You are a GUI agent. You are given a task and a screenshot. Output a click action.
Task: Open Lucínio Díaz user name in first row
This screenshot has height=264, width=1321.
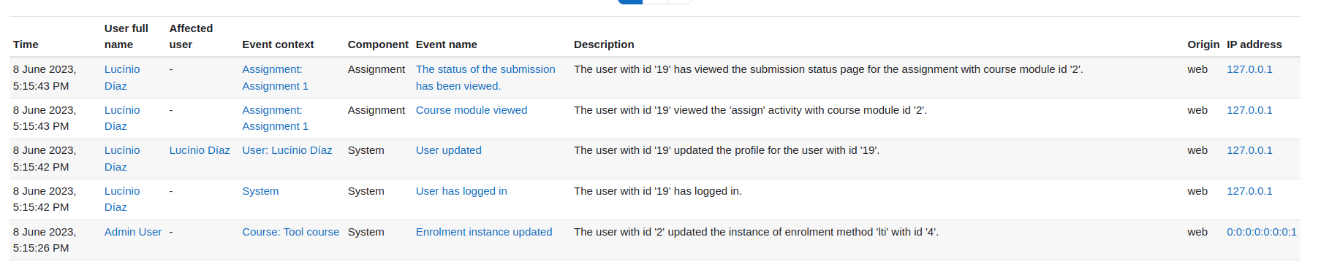[x=122, y=77]
